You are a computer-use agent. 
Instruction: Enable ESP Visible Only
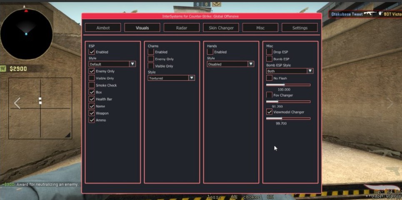[x=92, y=78]
